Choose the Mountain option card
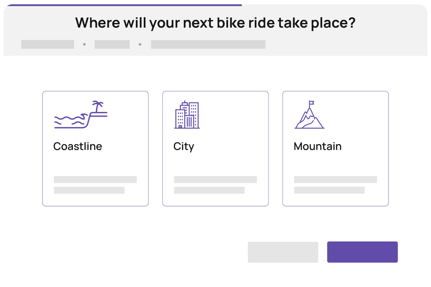This screenshot has width=431, height=287. (335, 161)
